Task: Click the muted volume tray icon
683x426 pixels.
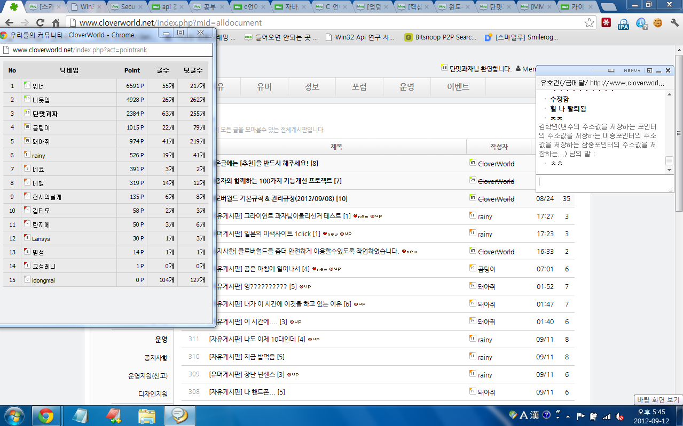Action: [619, 416]
